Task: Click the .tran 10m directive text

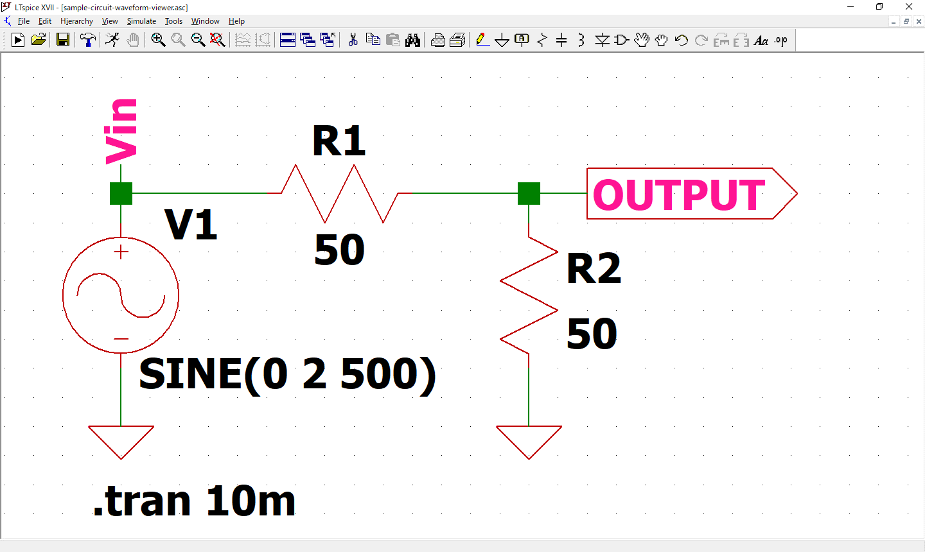Action: tap(193, 501)
